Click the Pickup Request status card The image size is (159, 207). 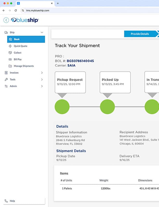click(70, 82)
